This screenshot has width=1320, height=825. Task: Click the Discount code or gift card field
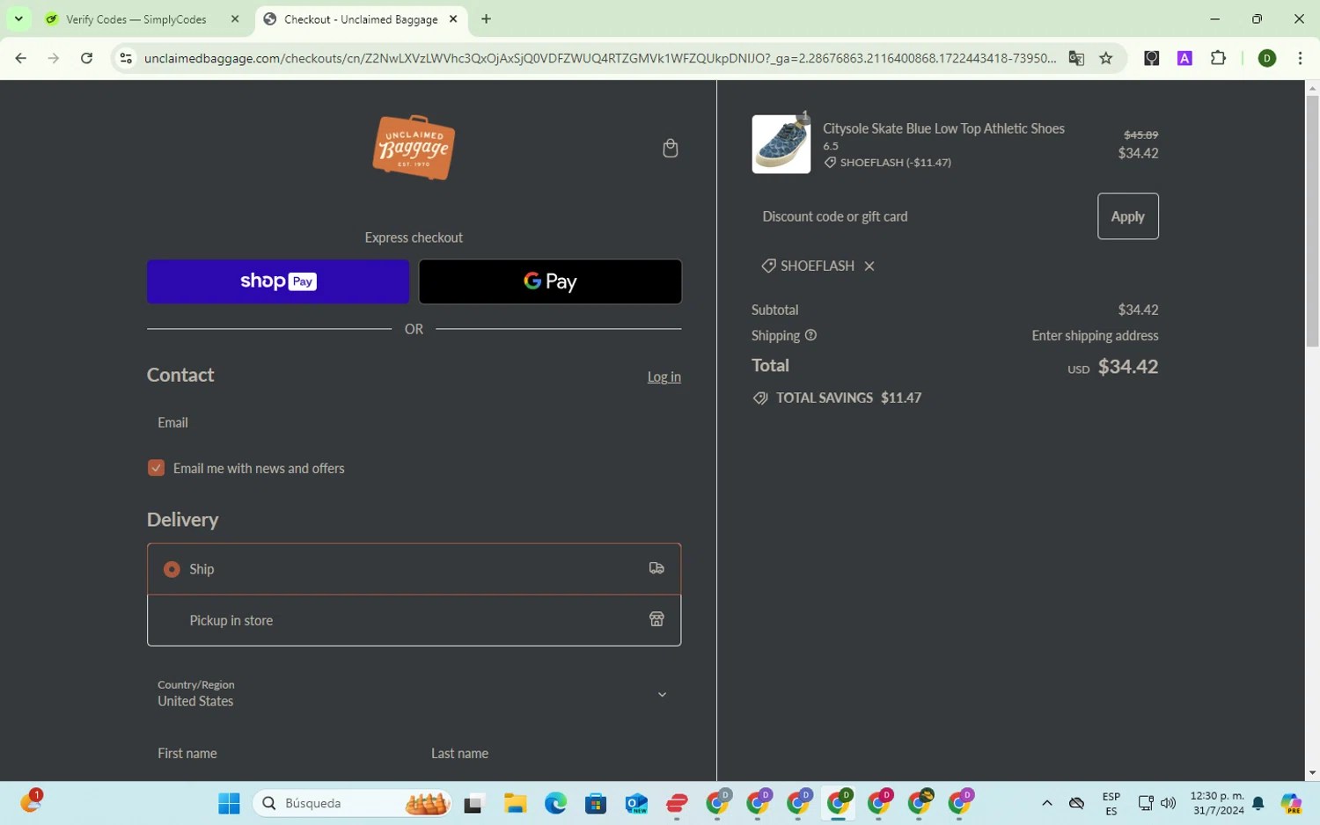pos(920,216)
